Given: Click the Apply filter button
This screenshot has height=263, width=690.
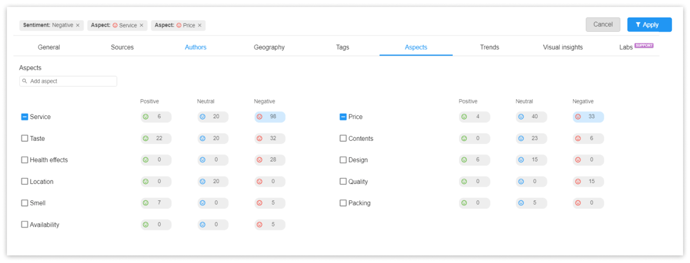Looking at the screenshot, I should (649, 25).
